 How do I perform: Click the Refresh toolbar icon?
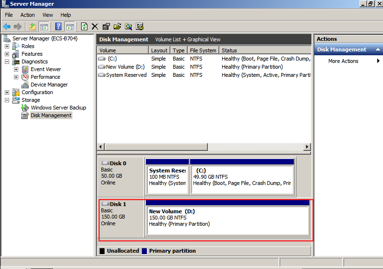84,26
